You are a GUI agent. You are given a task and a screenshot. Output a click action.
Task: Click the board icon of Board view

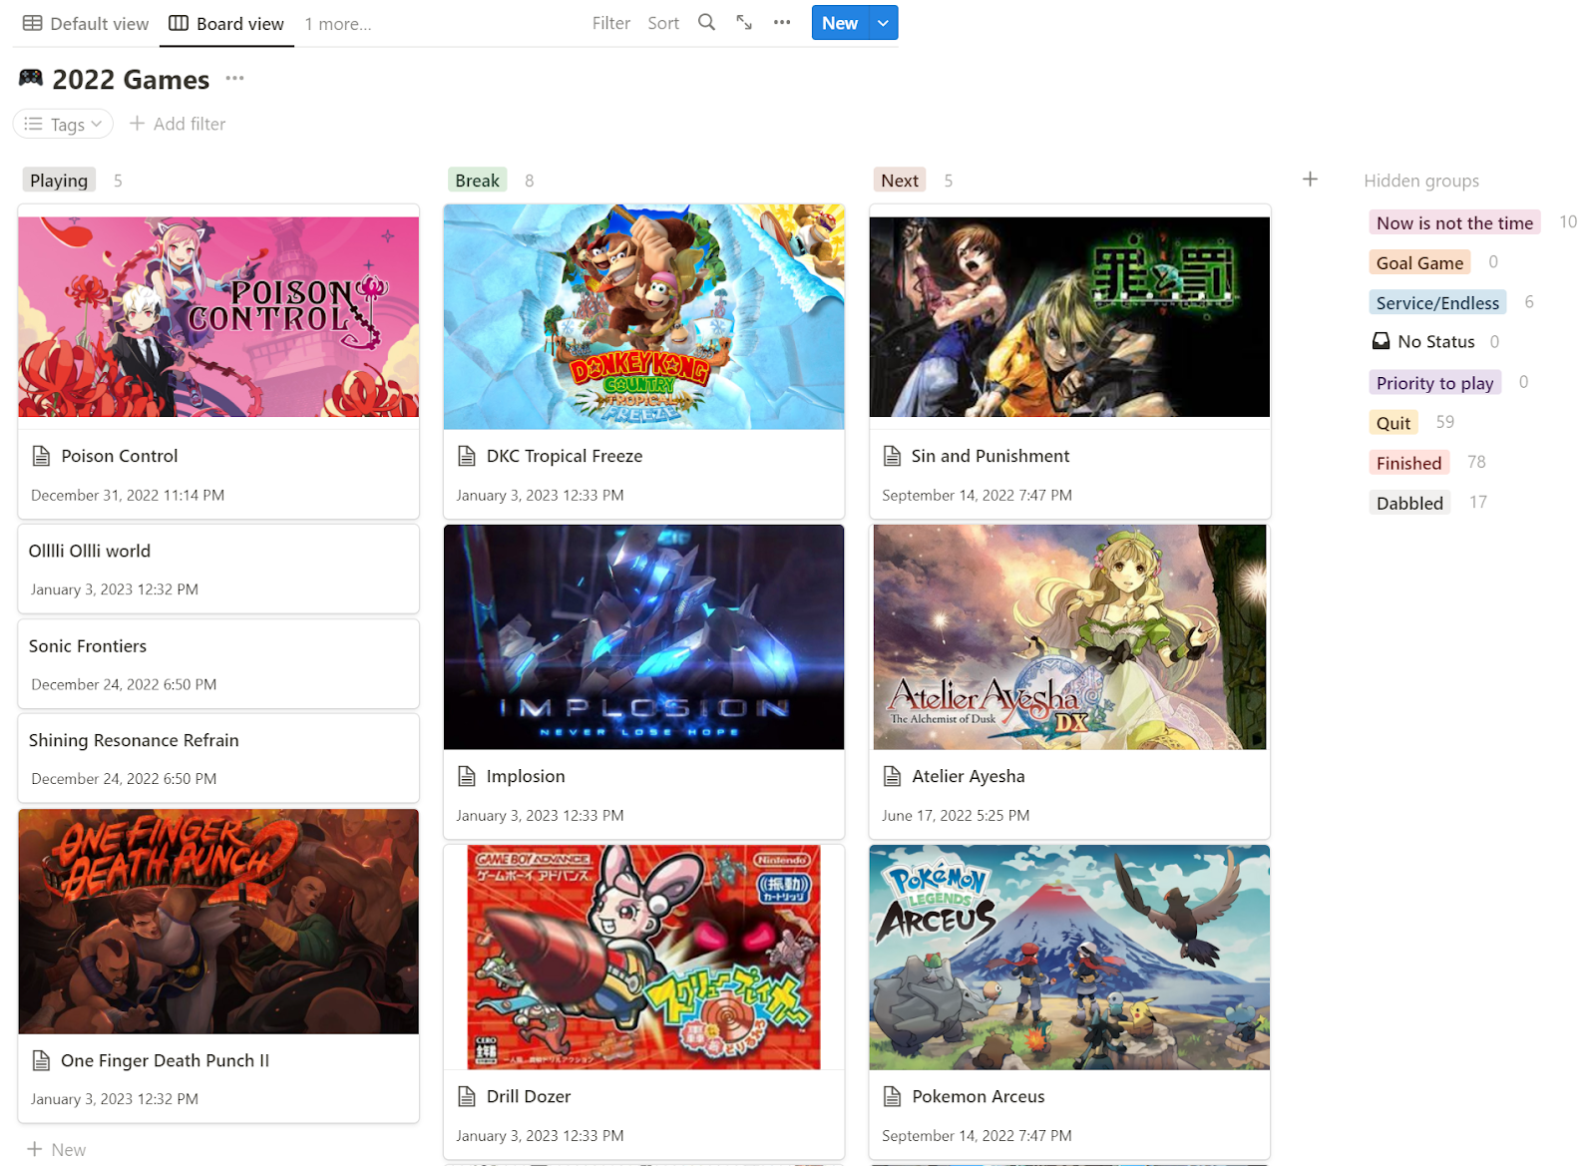pyautogui.click(x=179, y=23)
